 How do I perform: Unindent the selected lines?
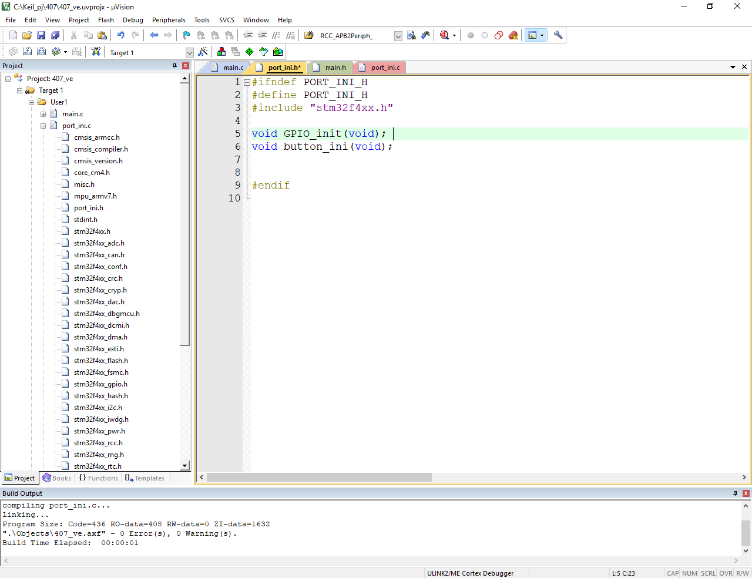(x=263, y=35)
